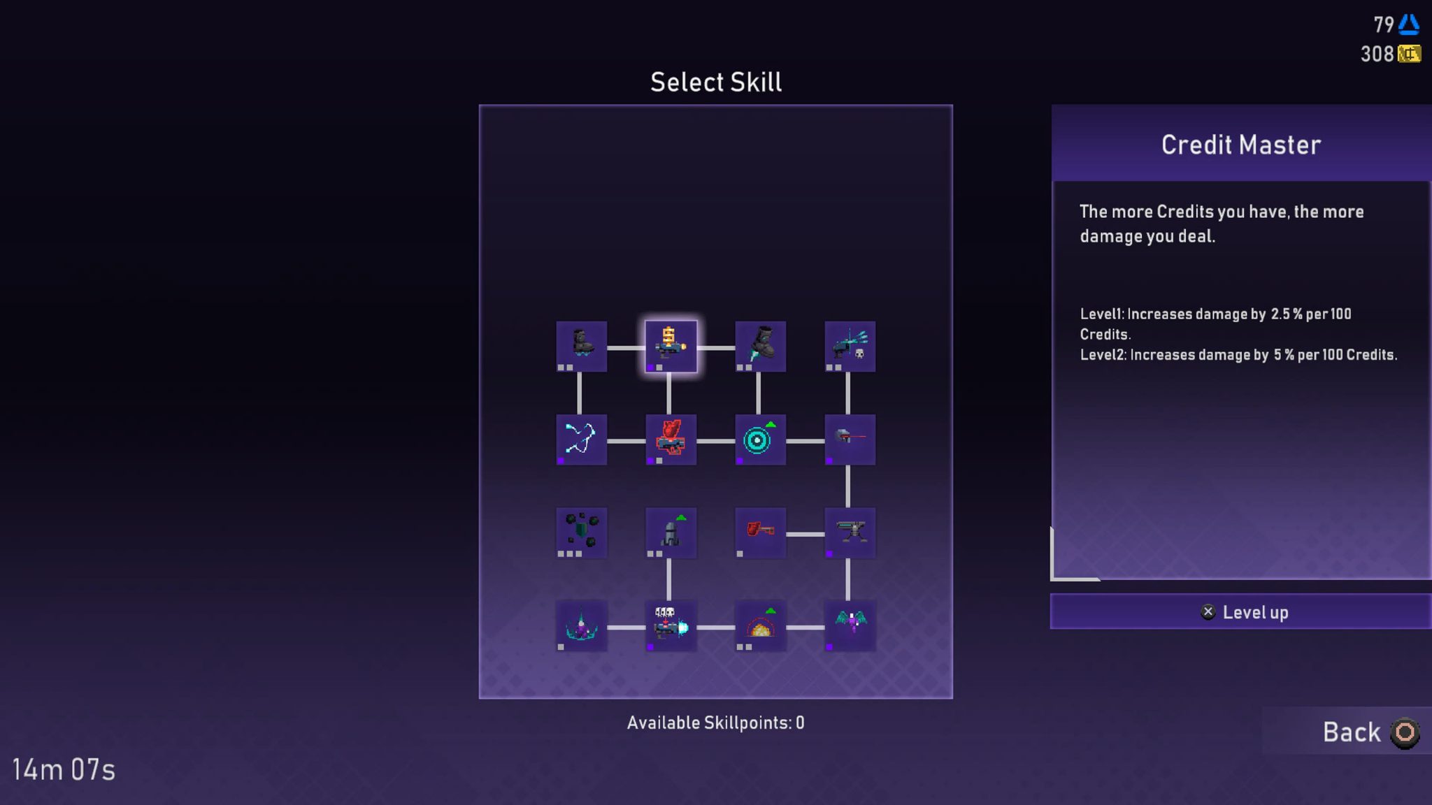Select the red heart weapon skill

(670, 439)
